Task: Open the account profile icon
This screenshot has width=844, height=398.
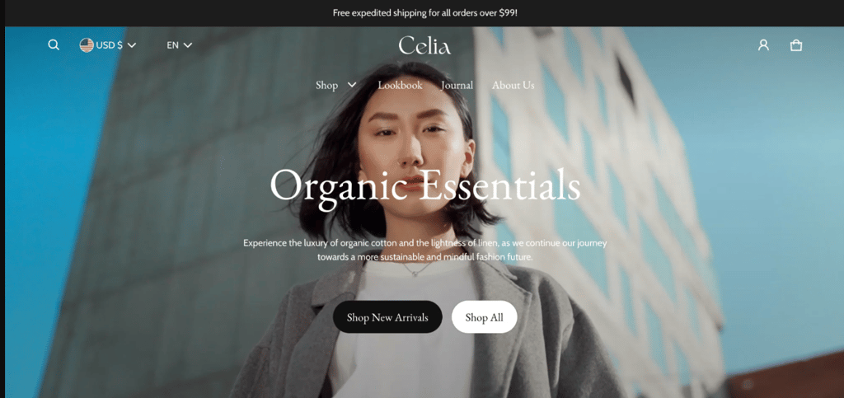Action: (x=763, y=45)
